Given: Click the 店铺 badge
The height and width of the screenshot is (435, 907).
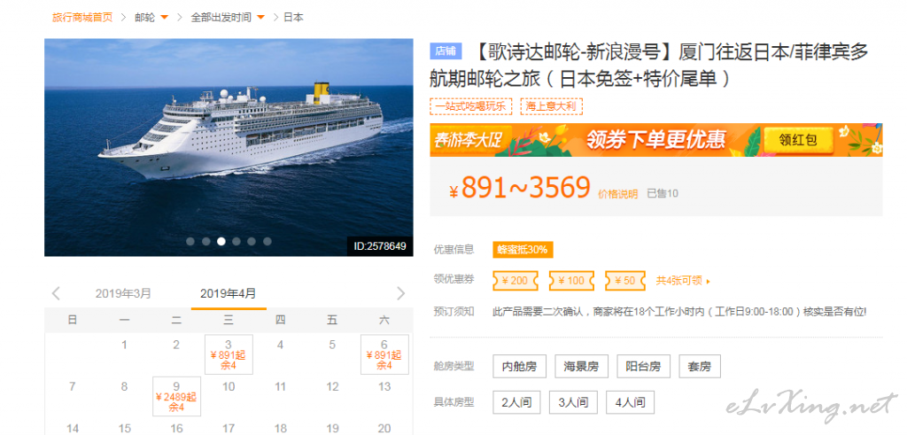Looking at the screenshot, I should [x=446, y=51].
